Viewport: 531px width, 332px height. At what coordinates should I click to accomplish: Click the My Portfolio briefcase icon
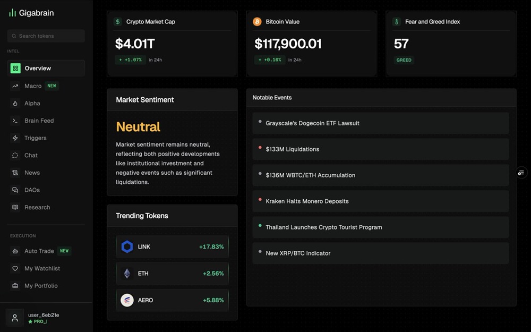click(x=15, y=286)
